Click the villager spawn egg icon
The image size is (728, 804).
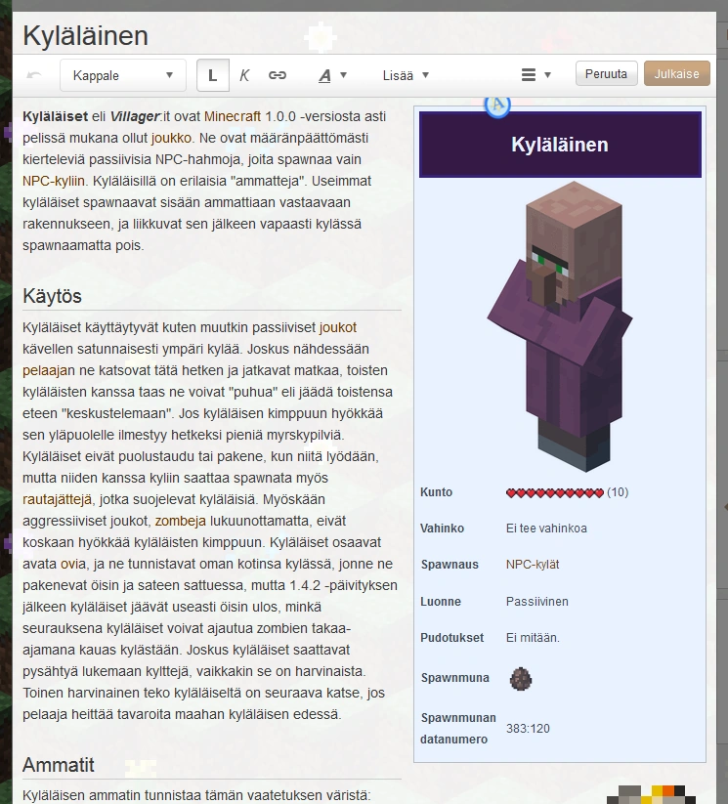pos(521,678)
